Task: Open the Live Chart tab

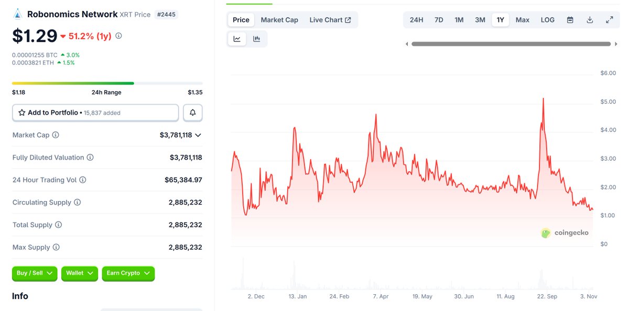Action: click(331, 19)
